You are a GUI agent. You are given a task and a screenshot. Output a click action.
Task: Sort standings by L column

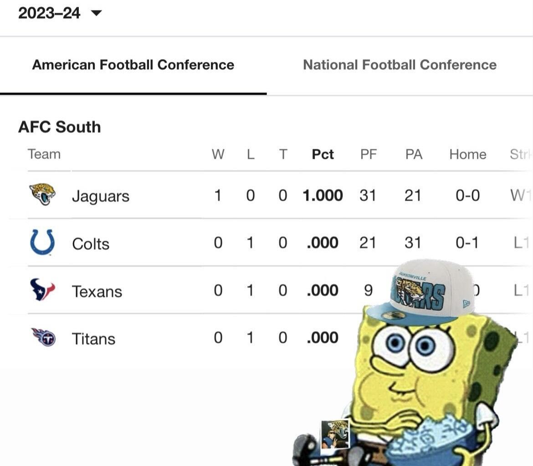[x=251, y=155]
